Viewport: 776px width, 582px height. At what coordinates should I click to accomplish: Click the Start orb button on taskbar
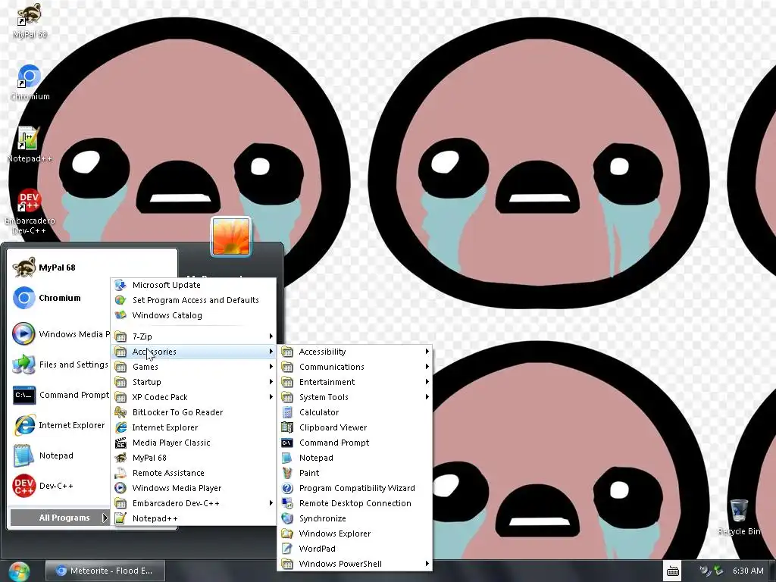coord(19,571)
